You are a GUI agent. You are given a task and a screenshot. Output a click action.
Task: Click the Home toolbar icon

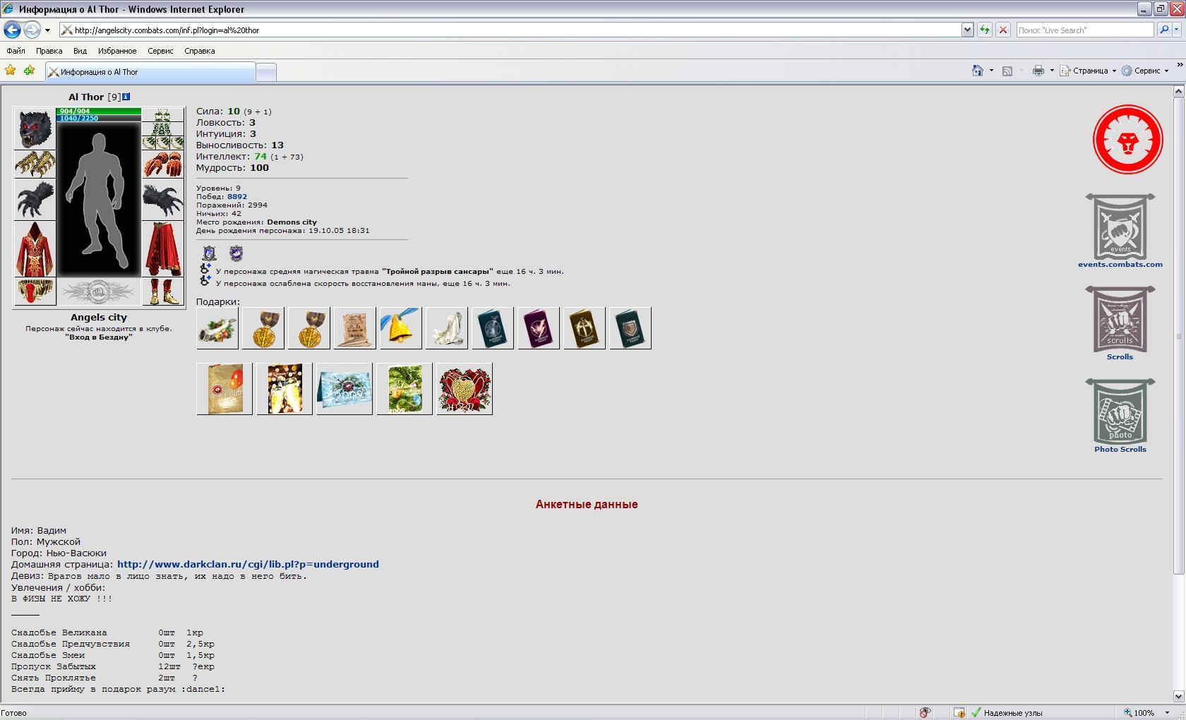coord(978,71)
